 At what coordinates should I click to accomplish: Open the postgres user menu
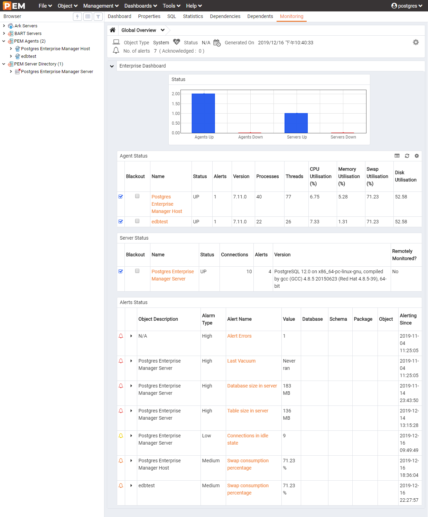[407, 6]
